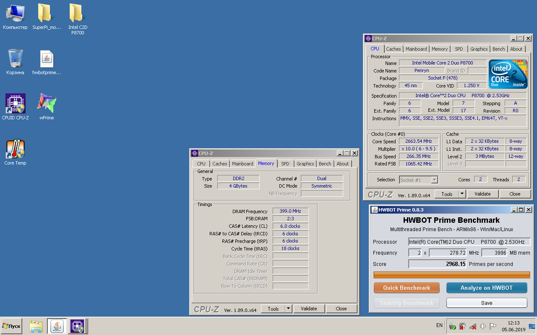
Task: Switch to Mainboard tab in Memory window
Action: coord(242,164)
